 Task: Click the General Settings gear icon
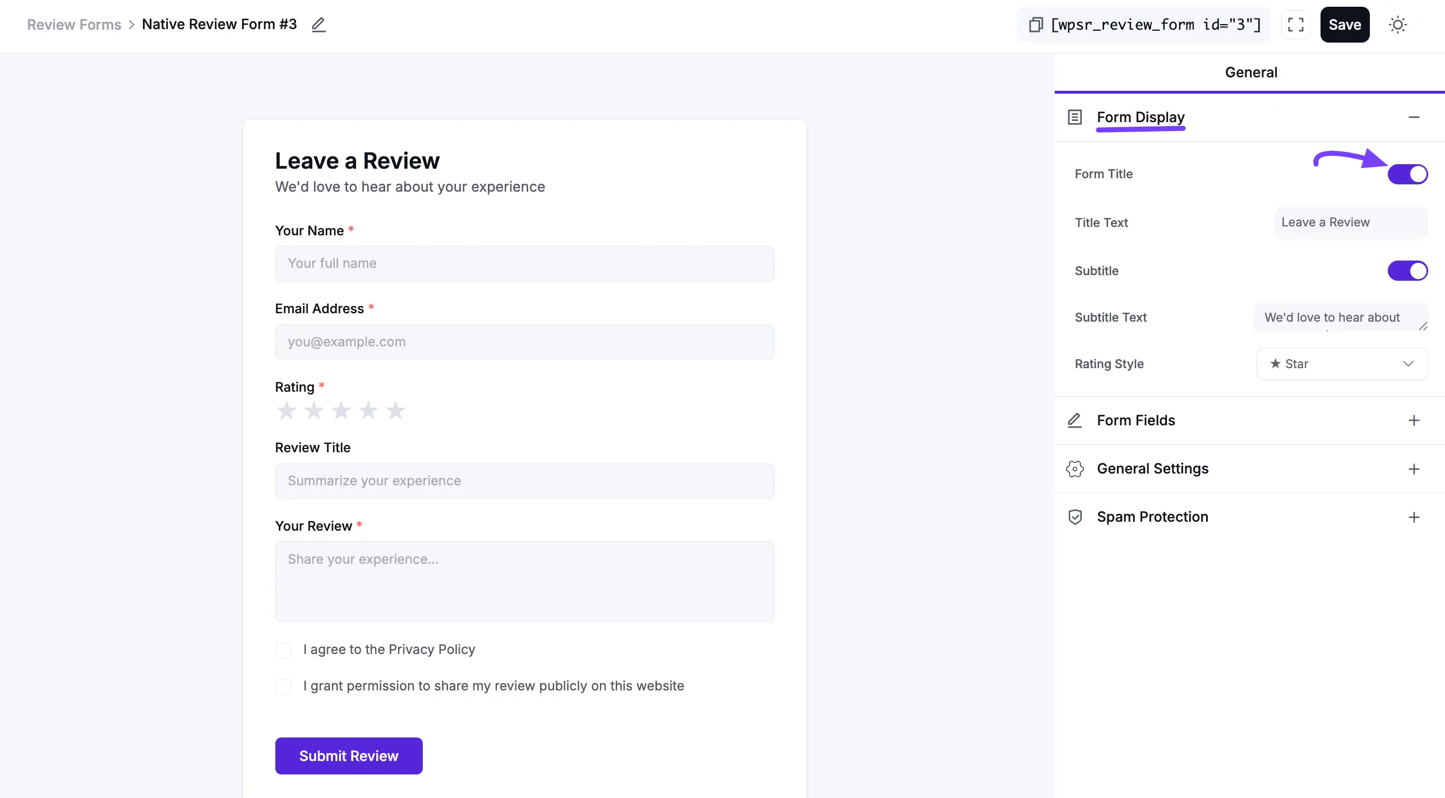coord(1075,468)
